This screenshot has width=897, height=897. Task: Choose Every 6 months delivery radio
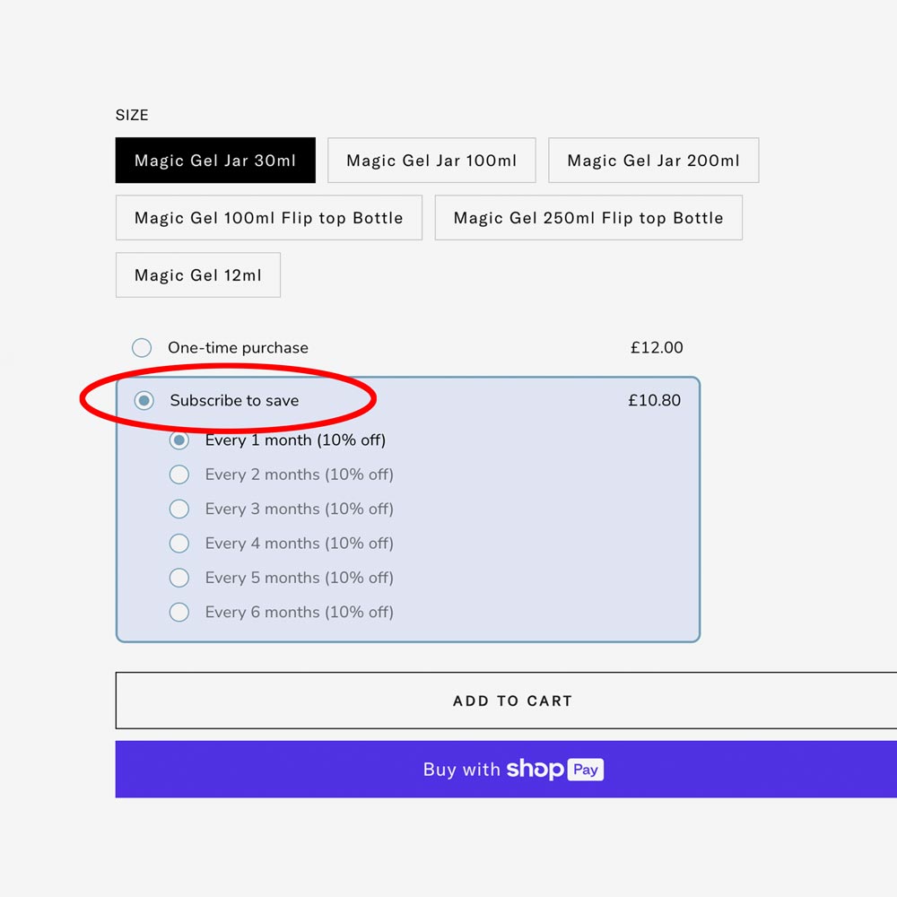click(179, 613)
